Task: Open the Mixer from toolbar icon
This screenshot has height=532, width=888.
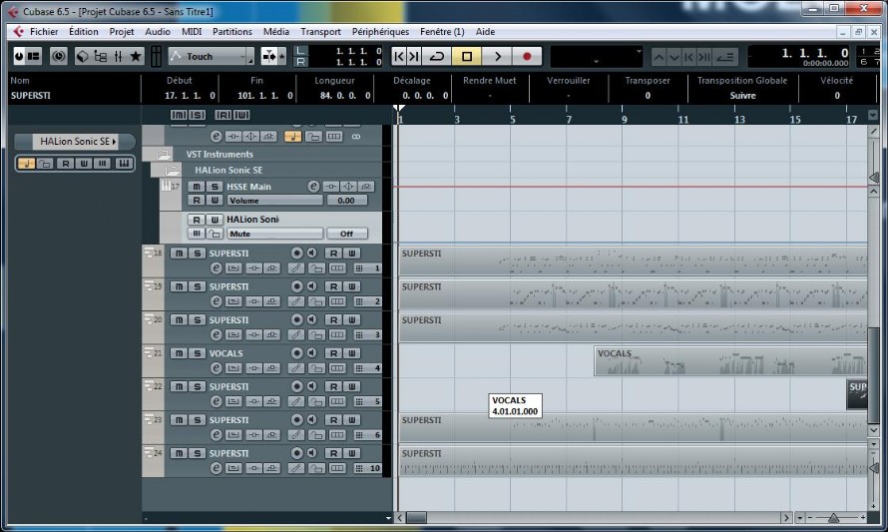Action: pos(118,56)
